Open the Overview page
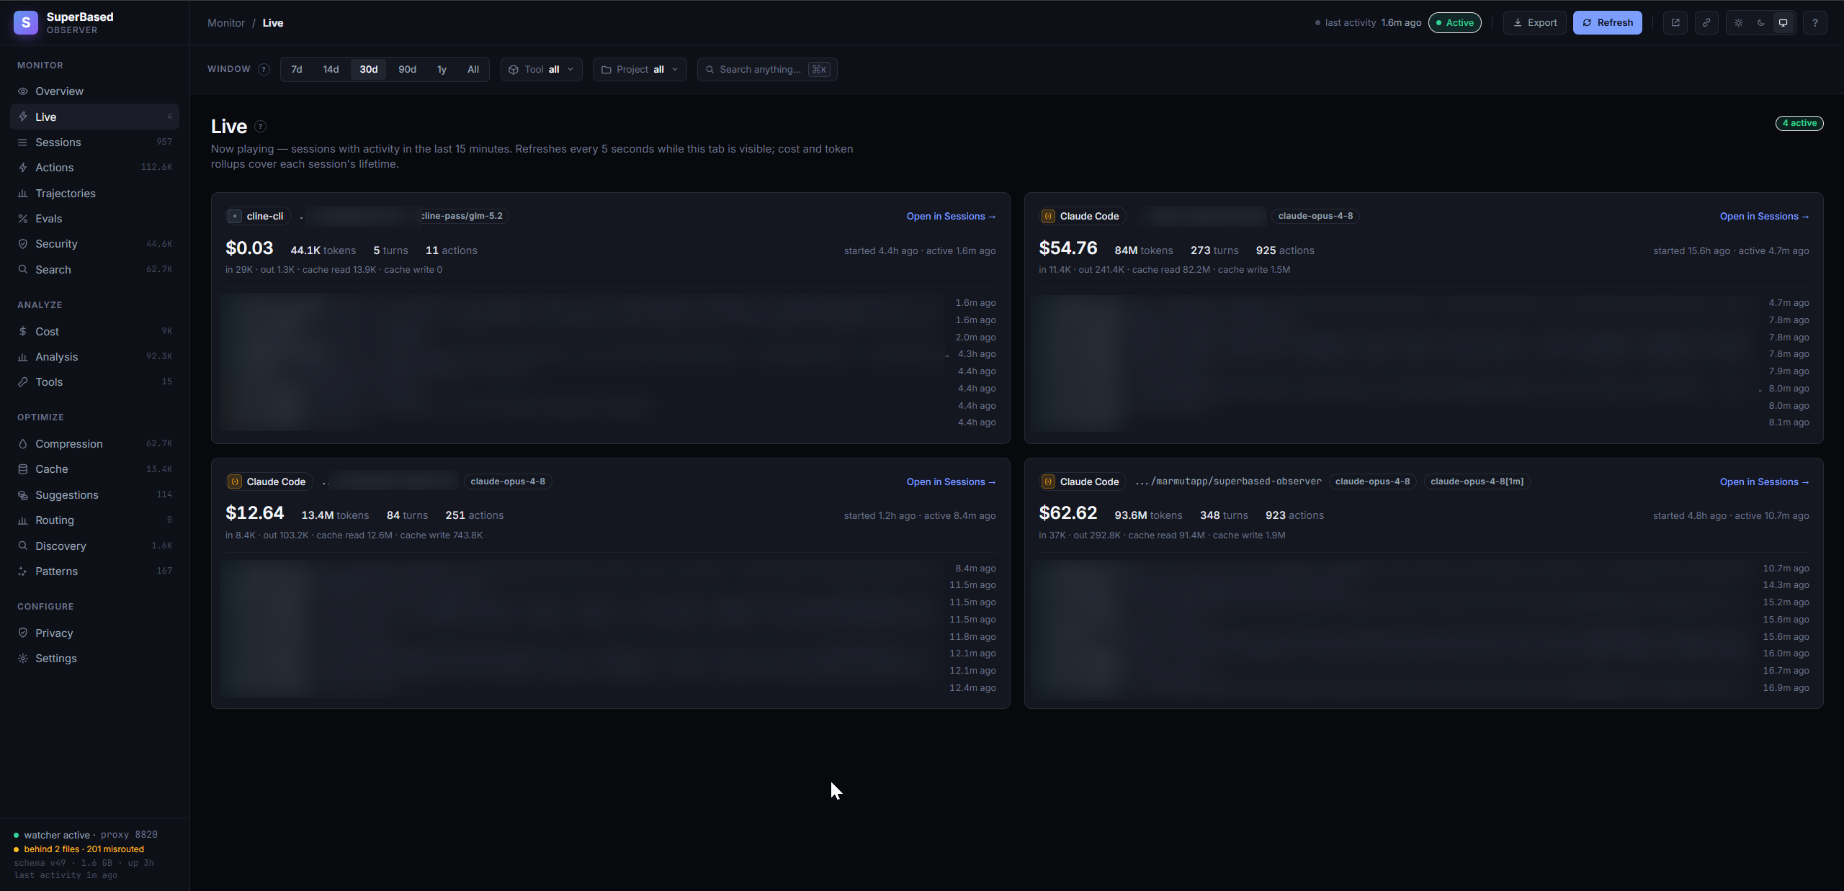1844x891 pixels. coord(94,91)
